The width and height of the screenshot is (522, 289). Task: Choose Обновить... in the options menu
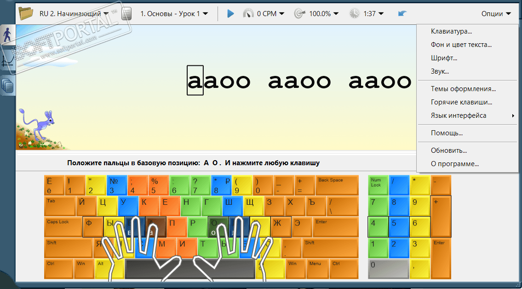pyautogui.click(x=467, y=150)
